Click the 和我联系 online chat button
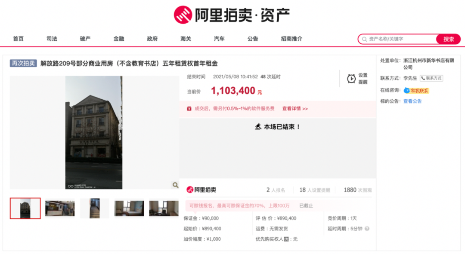Screen dimensions: 465x254 [416, 91]
